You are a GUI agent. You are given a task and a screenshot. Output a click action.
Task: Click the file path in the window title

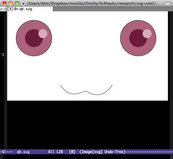tap(93, 3)
